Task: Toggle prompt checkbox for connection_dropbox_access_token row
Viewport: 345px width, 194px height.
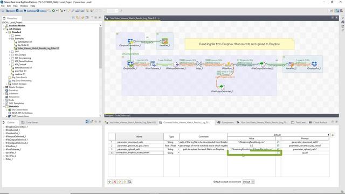Action: click(278, 153)
